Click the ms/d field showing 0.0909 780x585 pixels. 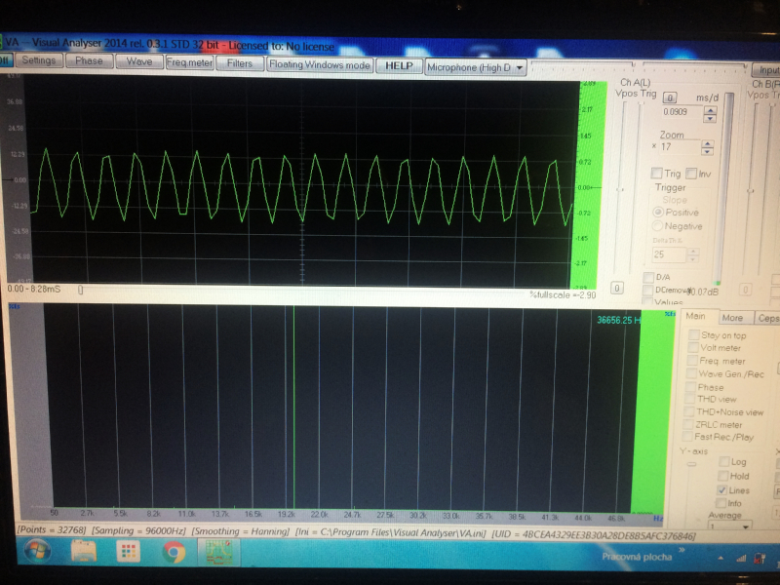tap(681, 112)
